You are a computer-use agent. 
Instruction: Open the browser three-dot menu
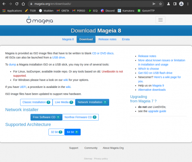coord(188,4)
